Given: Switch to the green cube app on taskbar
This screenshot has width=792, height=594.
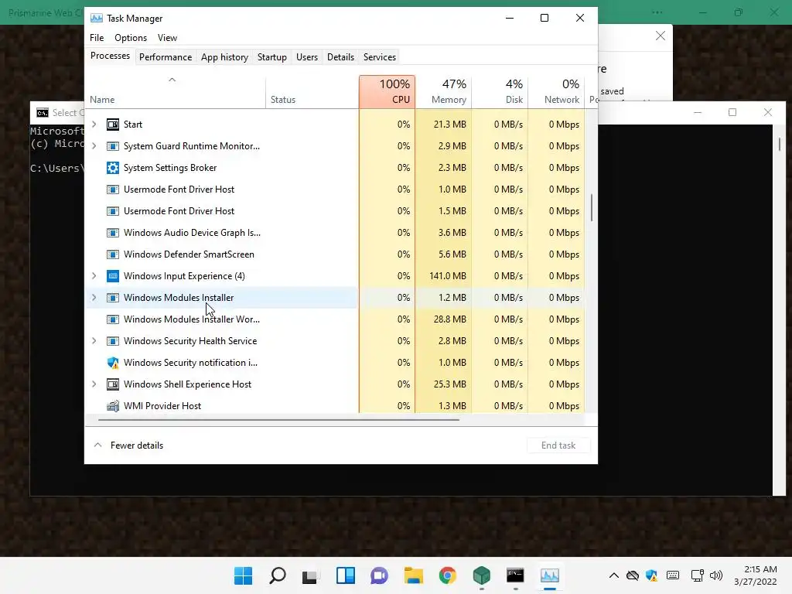Looking at the screenshot, I should [481, 575].
